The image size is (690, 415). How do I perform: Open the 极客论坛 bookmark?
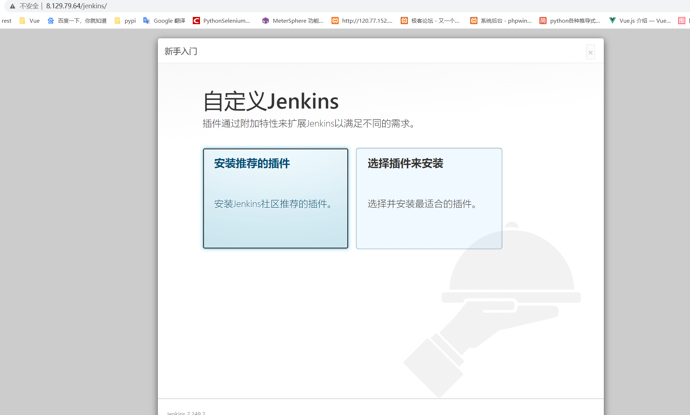click(x=430, y=21)
